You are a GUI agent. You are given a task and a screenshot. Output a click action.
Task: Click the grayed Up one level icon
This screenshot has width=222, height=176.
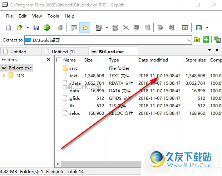[x=61, y=28]
